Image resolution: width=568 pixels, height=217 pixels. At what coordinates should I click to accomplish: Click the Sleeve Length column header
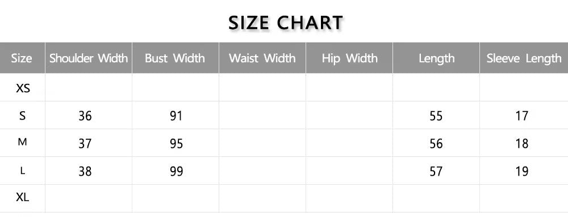coord(524,58)
